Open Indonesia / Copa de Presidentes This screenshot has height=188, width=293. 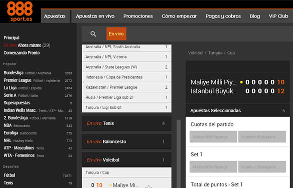point(126,77)
